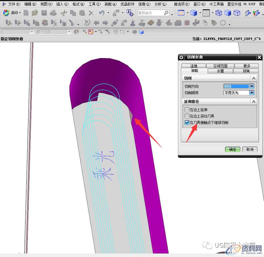Click the Print icon in toolbar
Image resolution: width=264 pixels, height=257 pixels.
[x=53, y=13]
